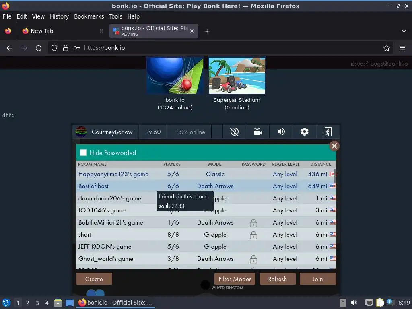Click taskbar volume speaker icon
412x309 pixels.
click(354, 303)
